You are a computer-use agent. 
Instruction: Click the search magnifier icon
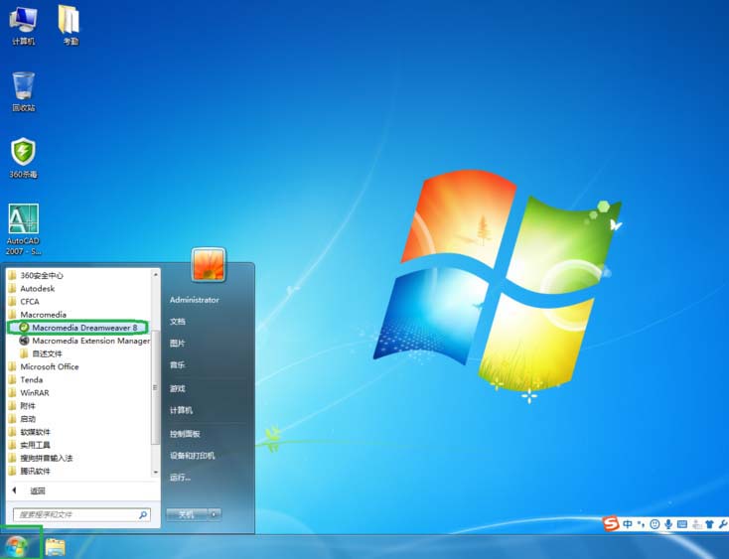tap(143, 514)
